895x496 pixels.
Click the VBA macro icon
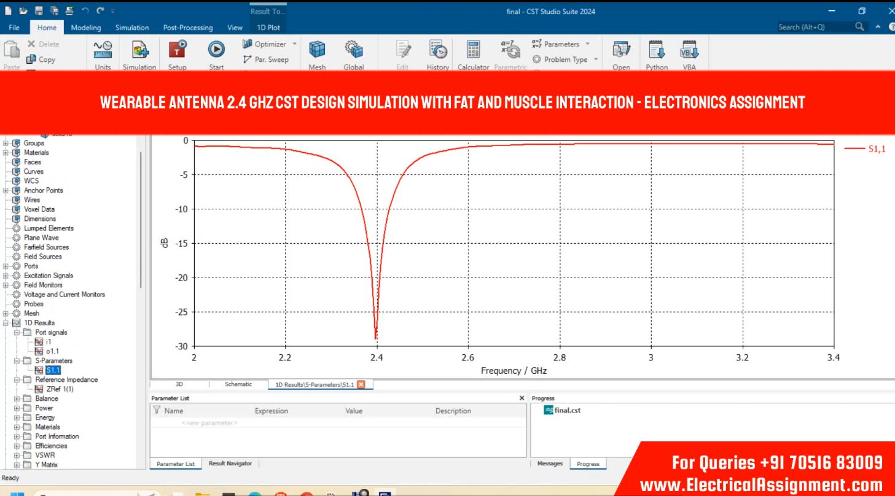coord(689,50)
